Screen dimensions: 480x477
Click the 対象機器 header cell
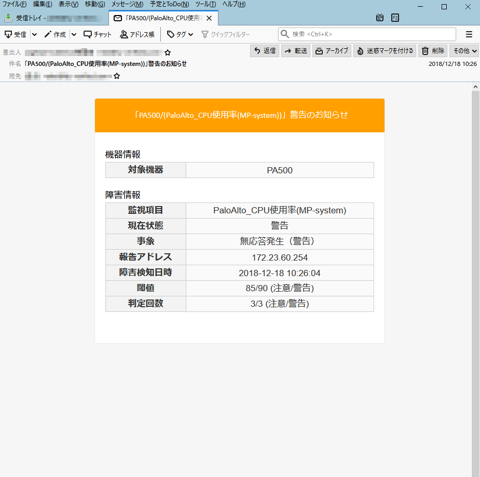(x=146, y=170)
